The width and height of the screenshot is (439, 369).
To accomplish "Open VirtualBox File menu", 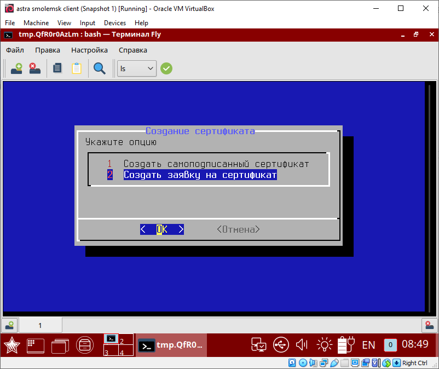I will [10, 23].
